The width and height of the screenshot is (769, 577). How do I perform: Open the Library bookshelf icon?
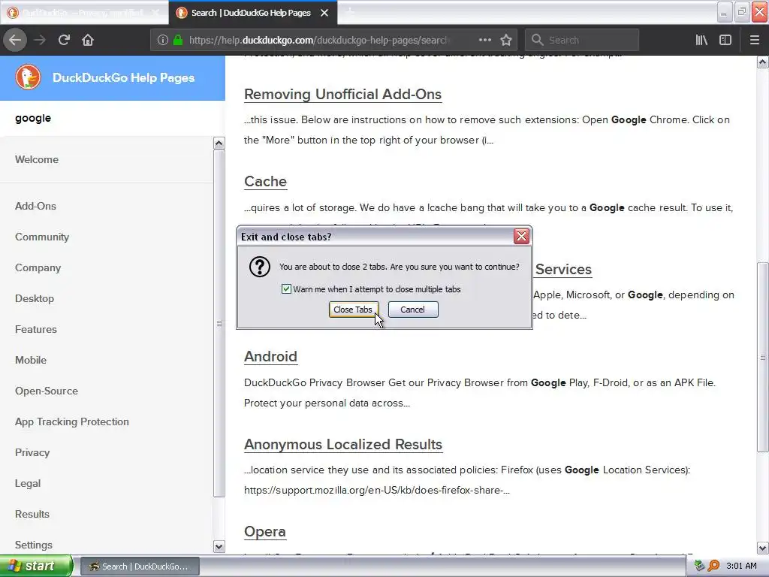701,40
